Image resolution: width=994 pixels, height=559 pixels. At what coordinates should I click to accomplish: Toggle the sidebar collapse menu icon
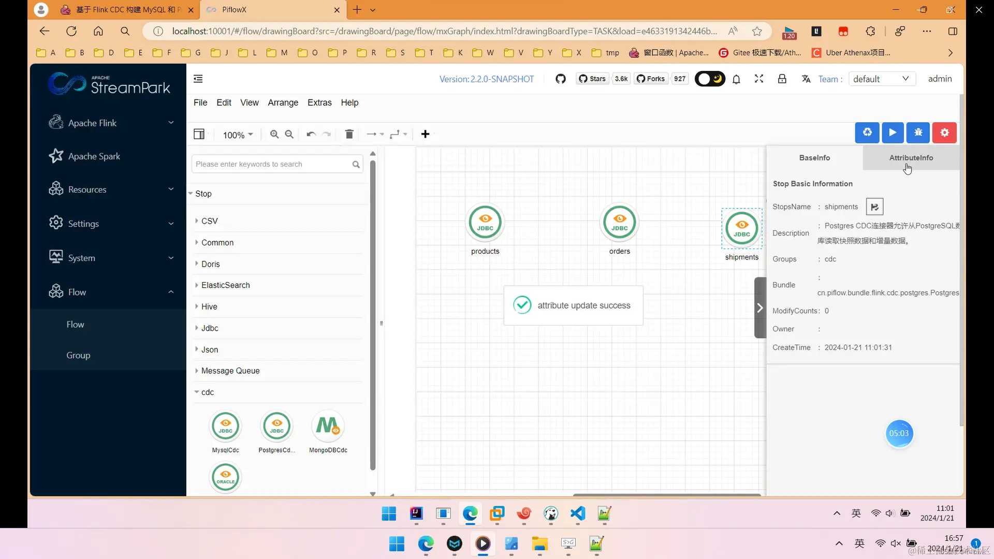(198, 79)
